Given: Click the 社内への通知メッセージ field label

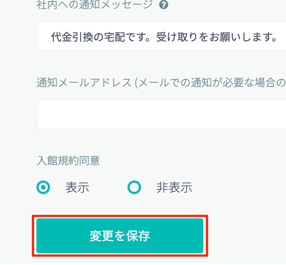Looking at the screenshot, I should click(94, 5).
